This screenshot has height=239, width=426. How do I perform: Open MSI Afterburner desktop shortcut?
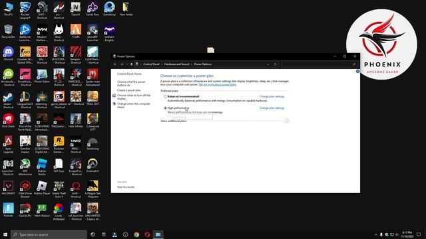click(x=25, y=167)
